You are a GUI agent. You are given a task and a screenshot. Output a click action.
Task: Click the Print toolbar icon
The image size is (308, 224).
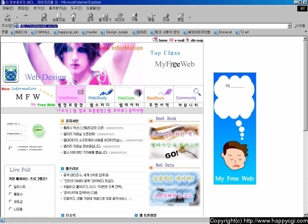[166, 17]
